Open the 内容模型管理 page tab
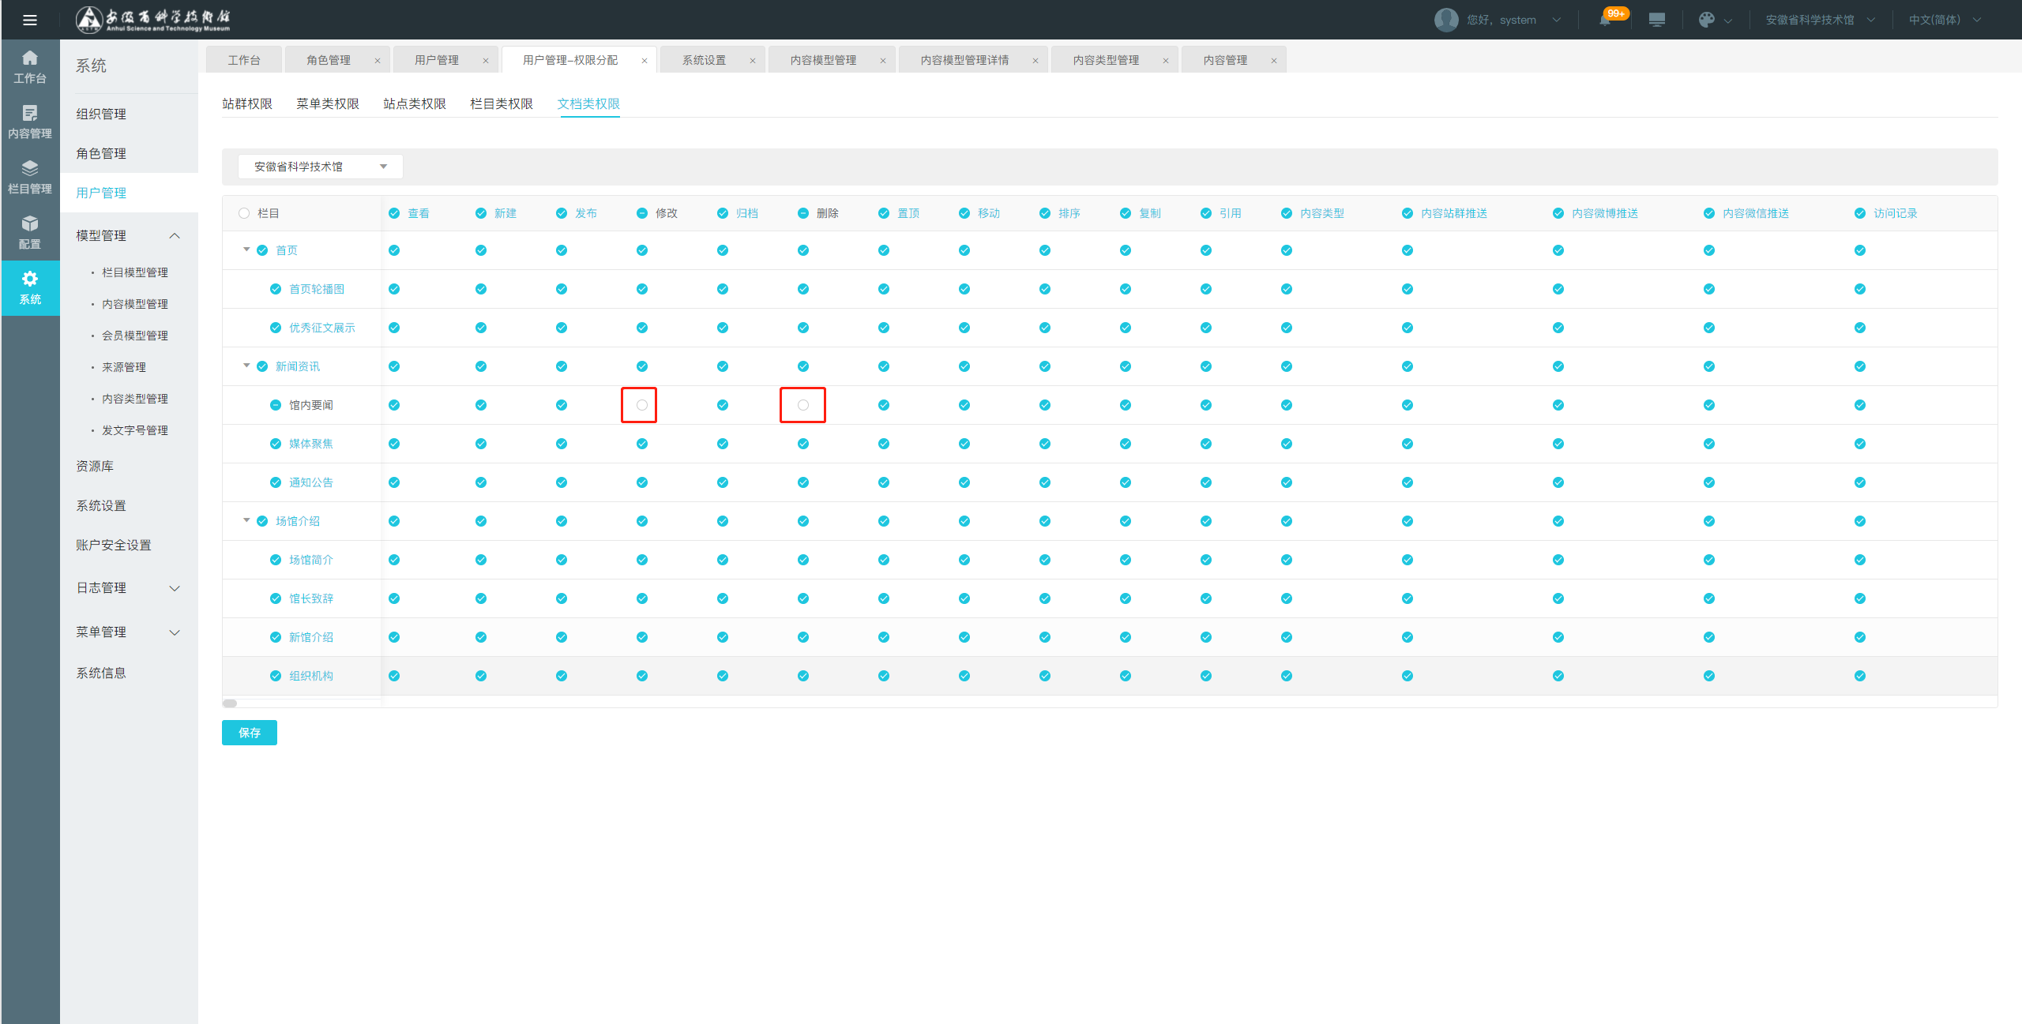 pyautogui.click(x=823, y=60)
